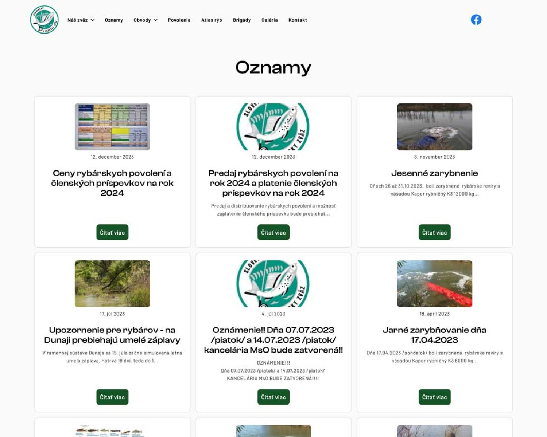This screenshot has height=437, width=547.
Task: Expand the Náš zväz dropdown menu
Action: (81, 20)
